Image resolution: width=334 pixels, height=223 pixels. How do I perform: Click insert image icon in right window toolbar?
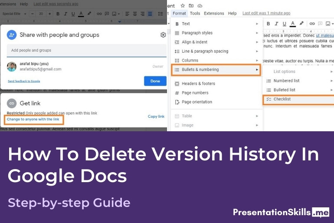click(328, 23)
